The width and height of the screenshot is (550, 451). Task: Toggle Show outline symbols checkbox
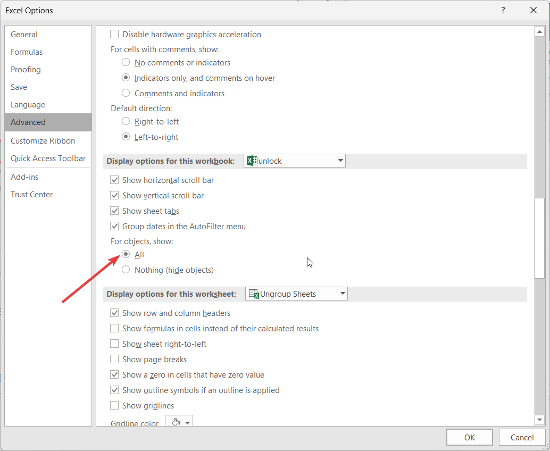(114, 390)
